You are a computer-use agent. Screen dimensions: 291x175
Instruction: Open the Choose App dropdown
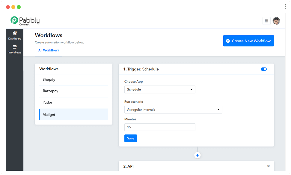pyautogui.click(x=159, y=89)
